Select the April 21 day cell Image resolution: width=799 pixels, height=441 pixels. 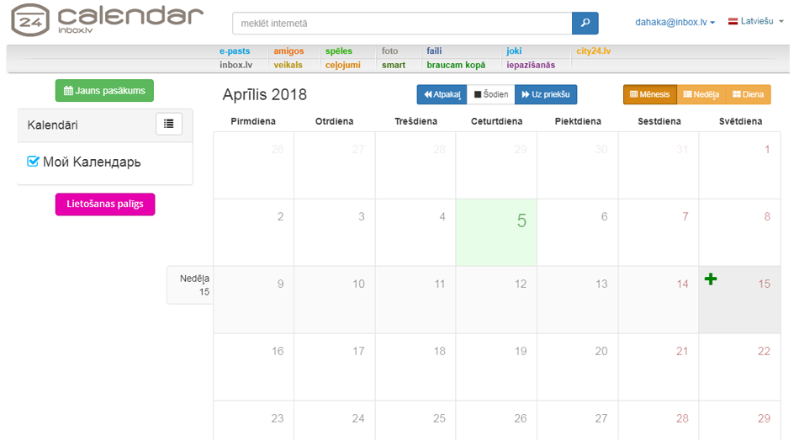tap(659, 367)
